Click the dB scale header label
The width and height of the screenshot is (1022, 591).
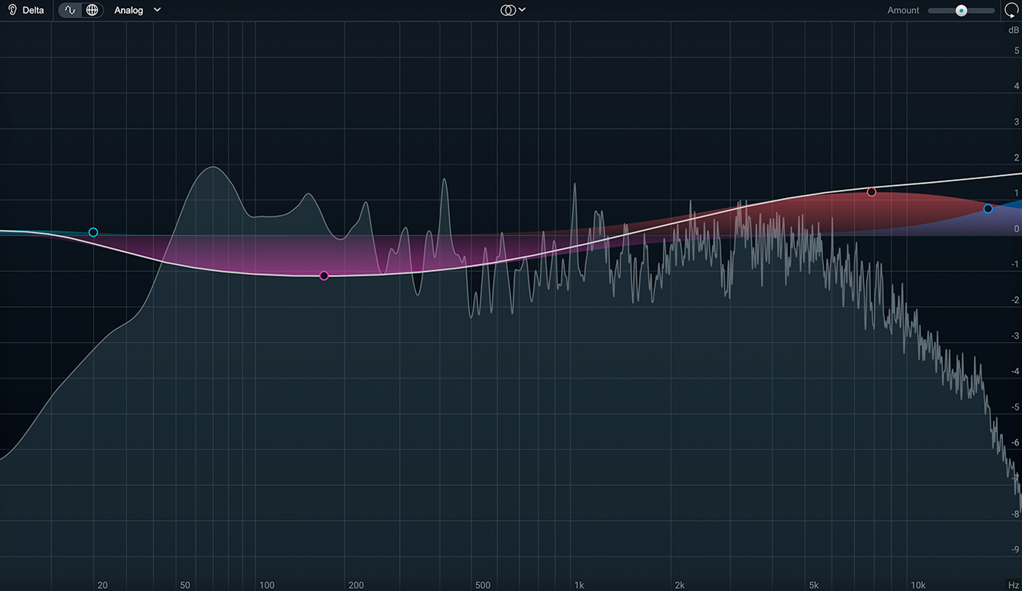[1013, 30]
